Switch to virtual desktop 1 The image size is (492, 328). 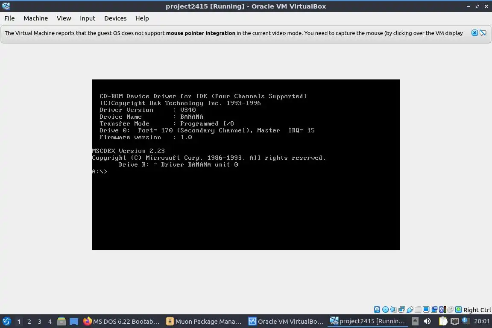pyautogui.click(x=19, y=322)
